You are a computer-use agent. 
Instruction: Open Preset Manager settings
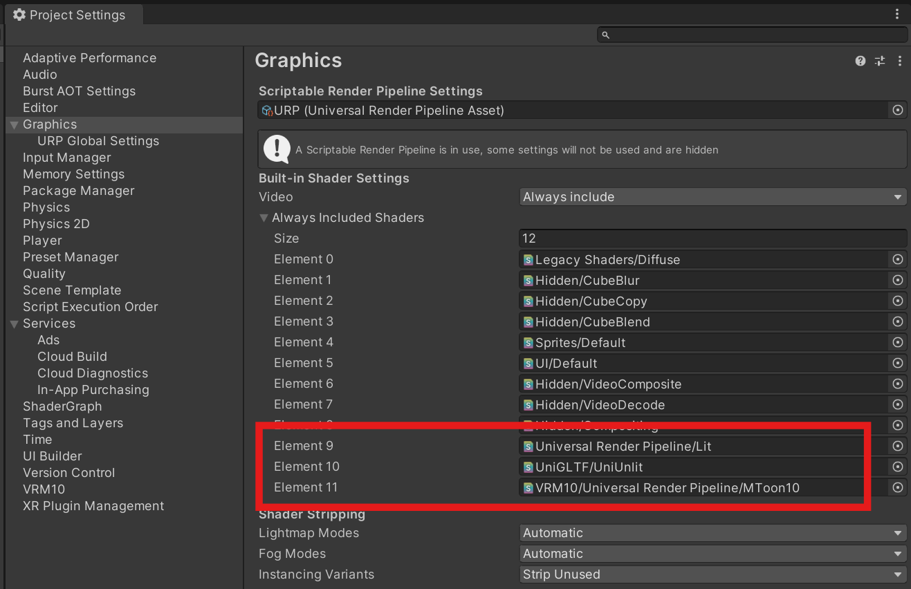click(71, 257)
